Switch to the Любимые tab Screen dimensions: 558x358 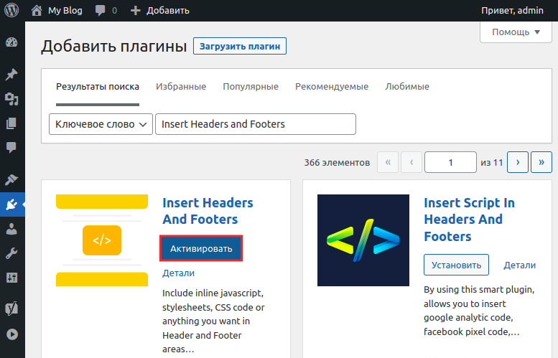pos(407,86)
